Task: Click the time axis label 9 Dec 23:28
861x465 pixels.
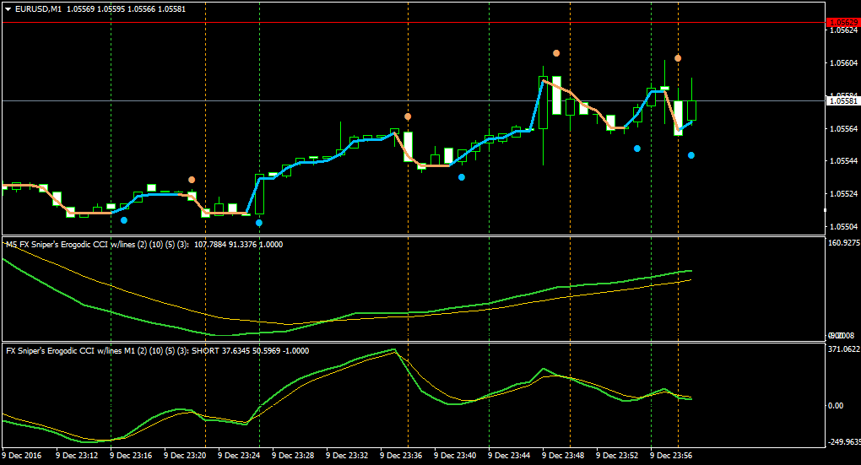Action: tap(293, 455)
